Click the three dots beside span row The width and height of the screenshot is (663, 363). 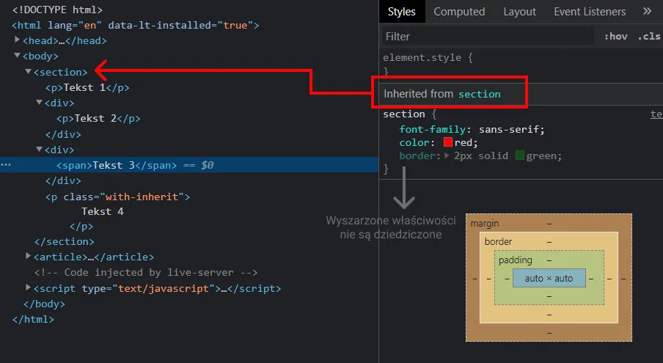[x=6, y=165]
